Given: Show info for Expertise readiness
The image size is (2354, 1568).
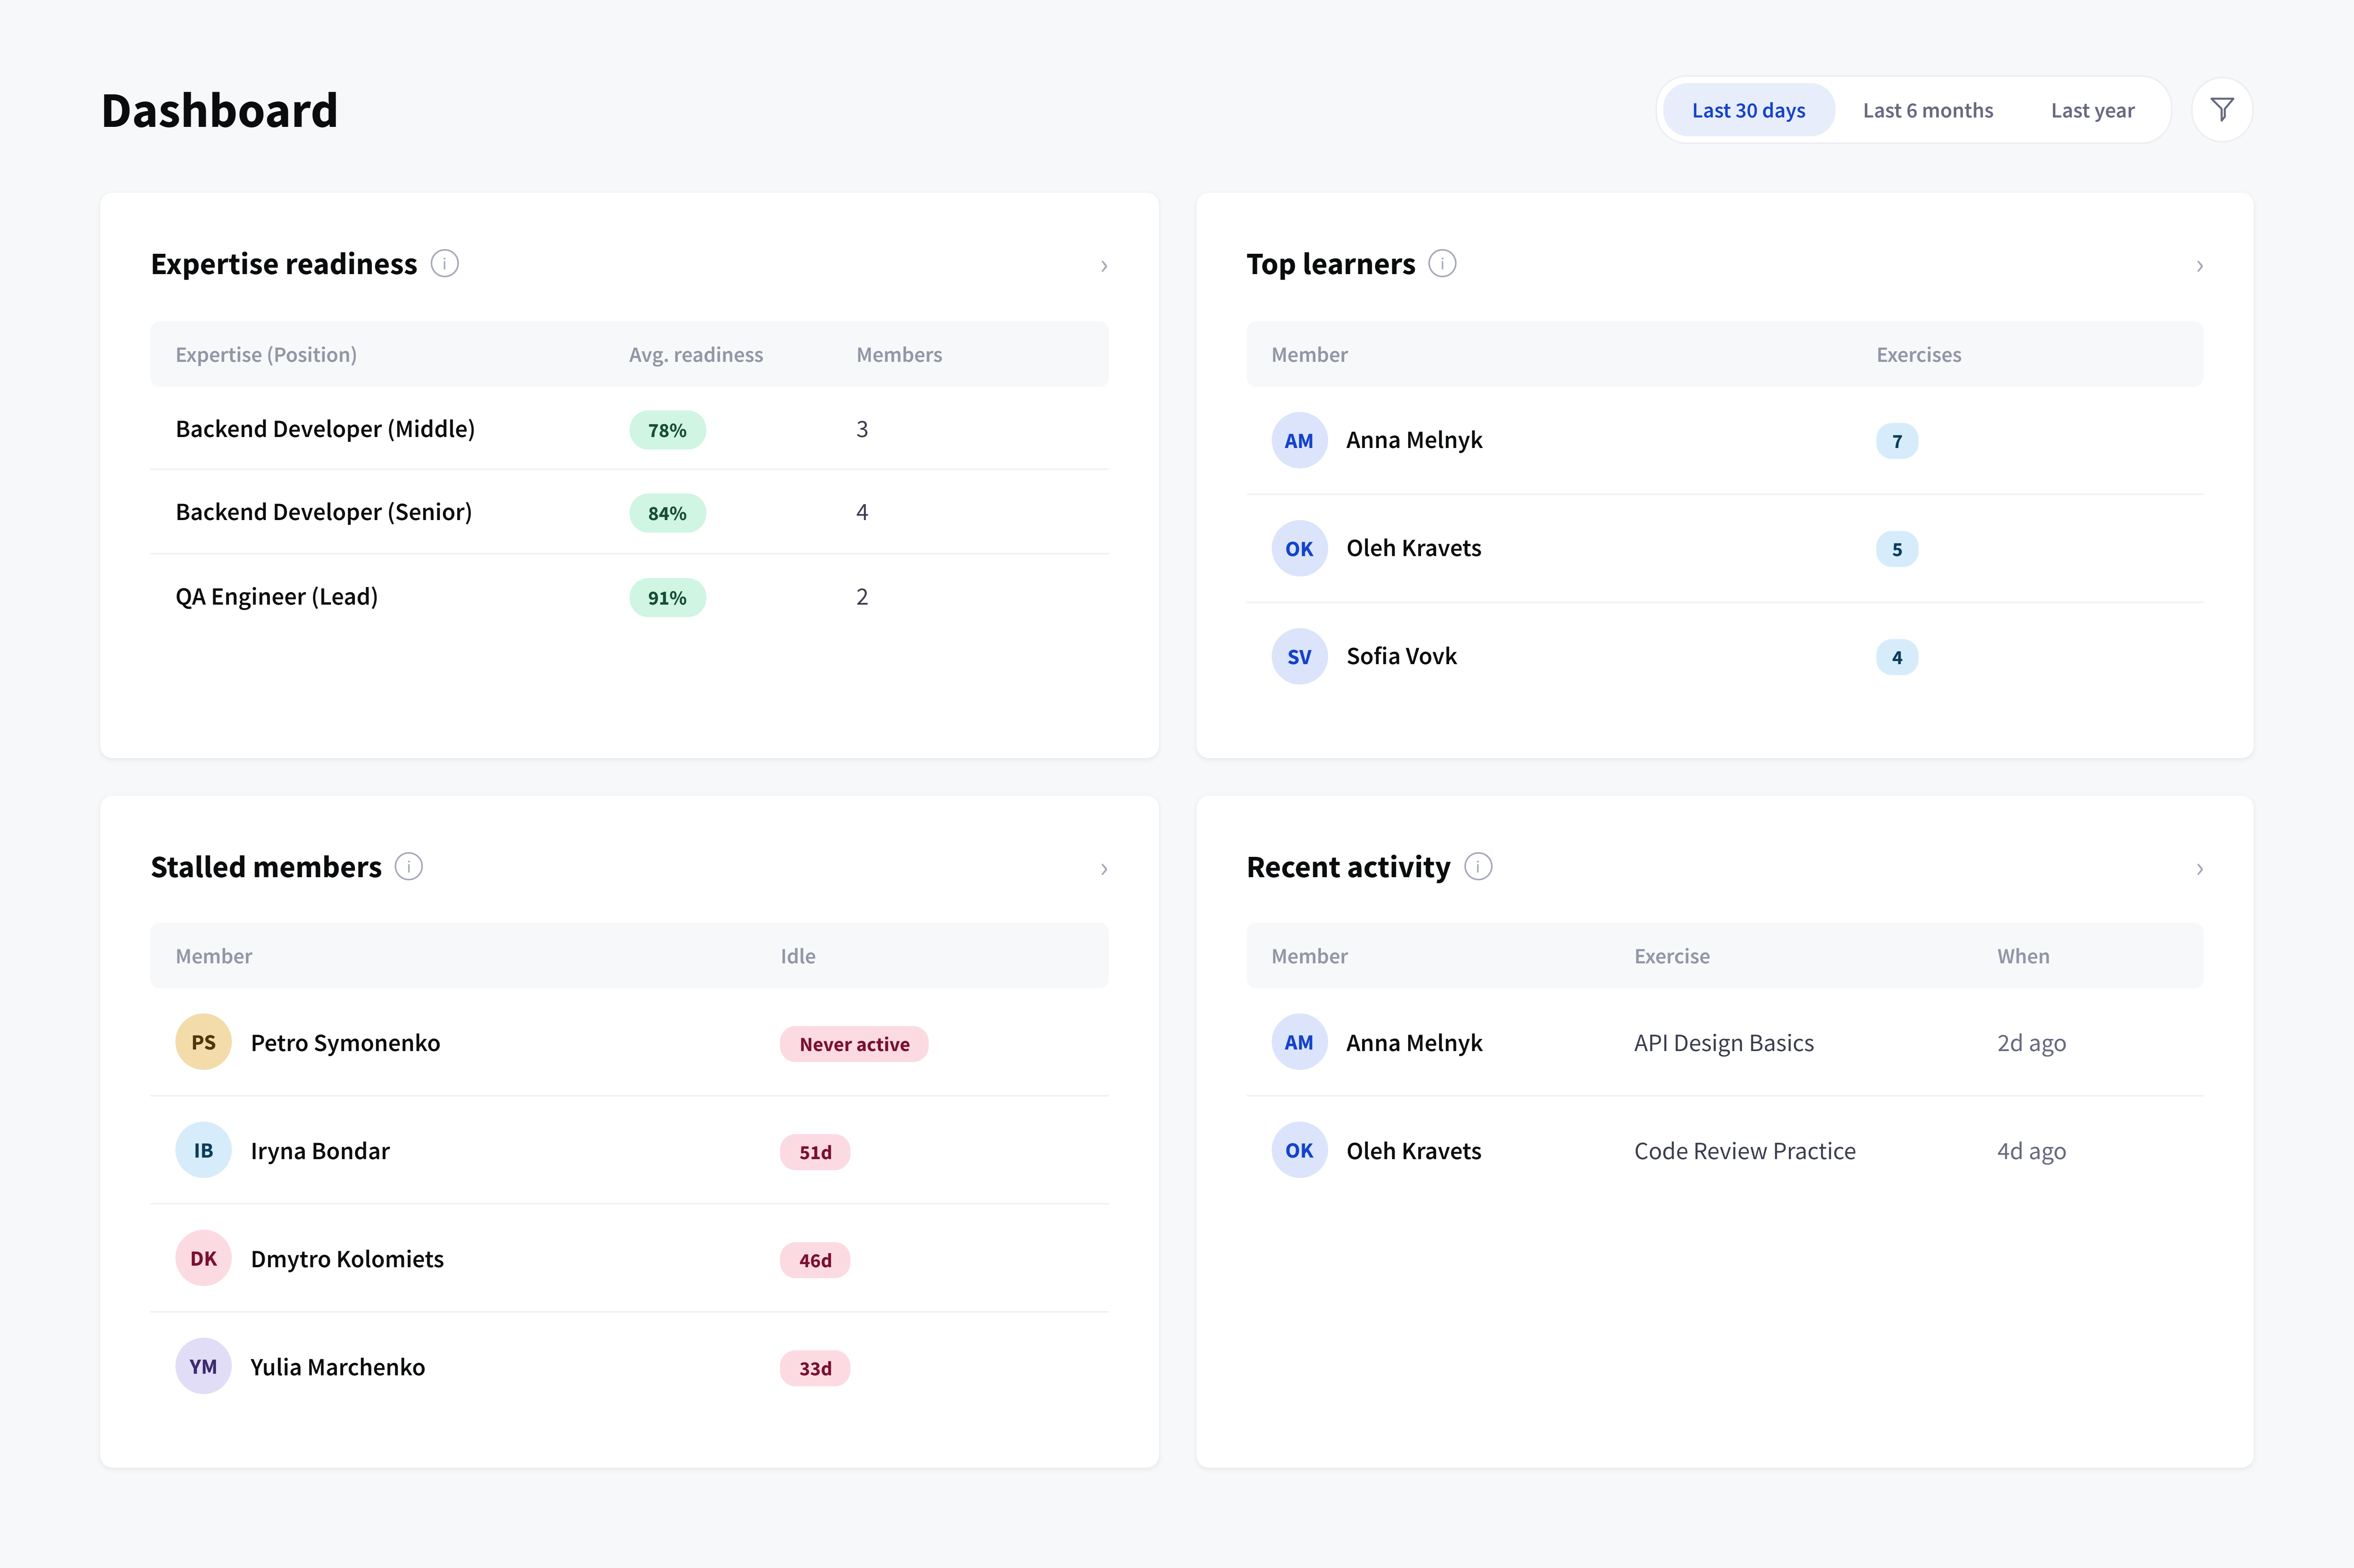Looking at the screenshot, I should coord(445,264).
